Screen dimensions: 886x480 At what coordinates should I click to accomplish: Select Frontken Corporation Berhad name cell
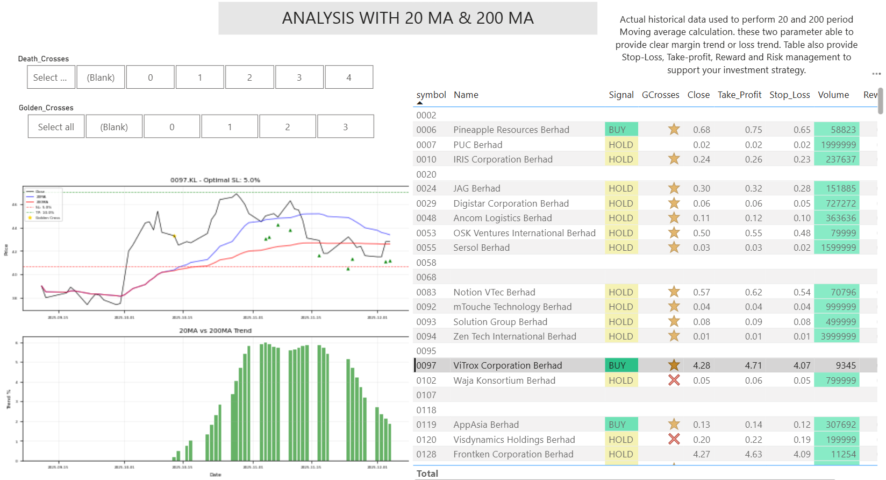(513, 454)
